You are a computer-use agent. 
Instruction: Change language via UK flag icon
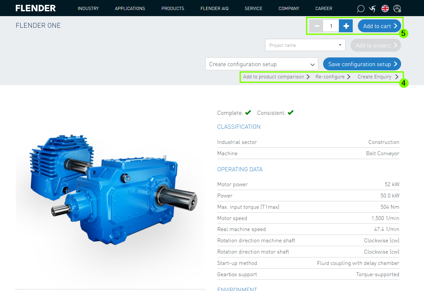[385, 9]
